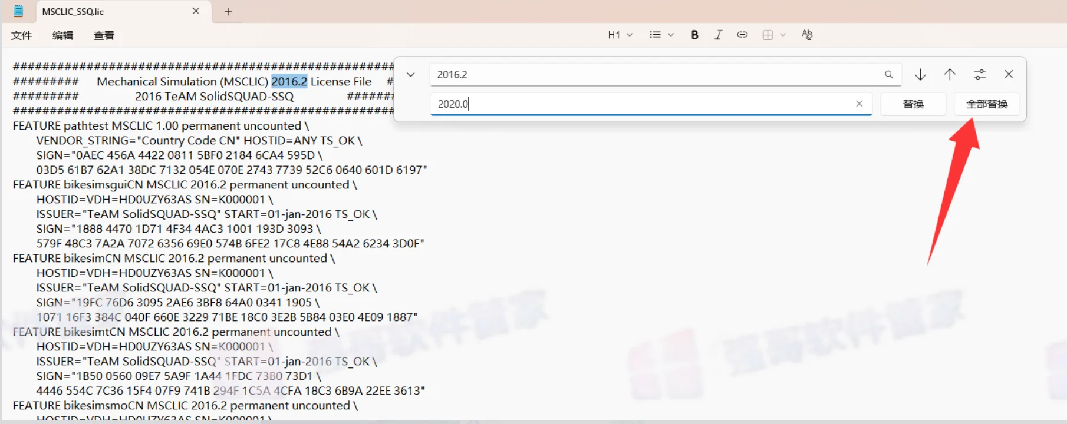Screen dimensions: 1067x424
Task: Open the H1 heading dropdown
Action: [x=620, y=35]
